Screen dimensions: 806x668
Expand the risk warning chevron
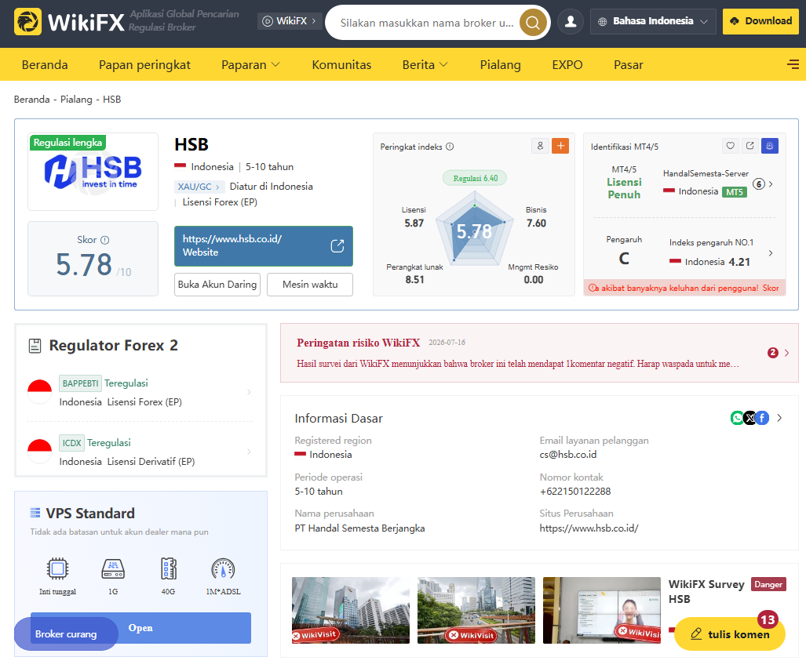(x=786, y=353)
